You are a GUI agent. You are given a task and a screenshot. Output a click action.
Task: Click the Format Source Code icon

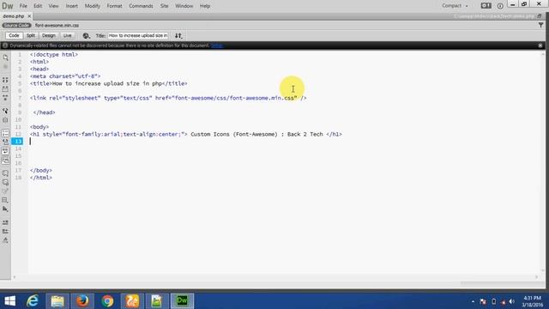pyautogui.click(x=5, y=240)
